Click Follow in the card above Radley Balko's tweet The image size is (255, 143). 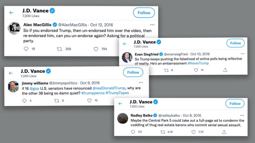click(235, 104)
